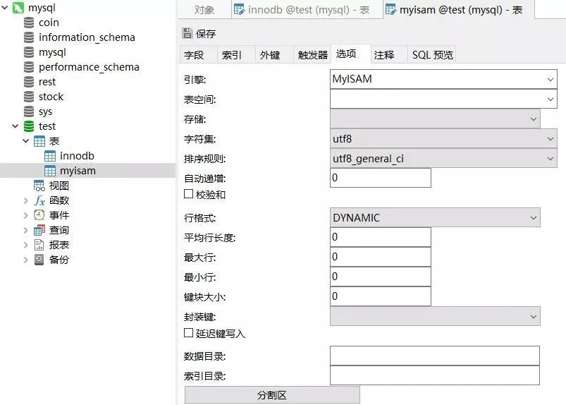Click the 保存 save button
The height and width of the screenshot is (405, 566).
coord(199,34)
